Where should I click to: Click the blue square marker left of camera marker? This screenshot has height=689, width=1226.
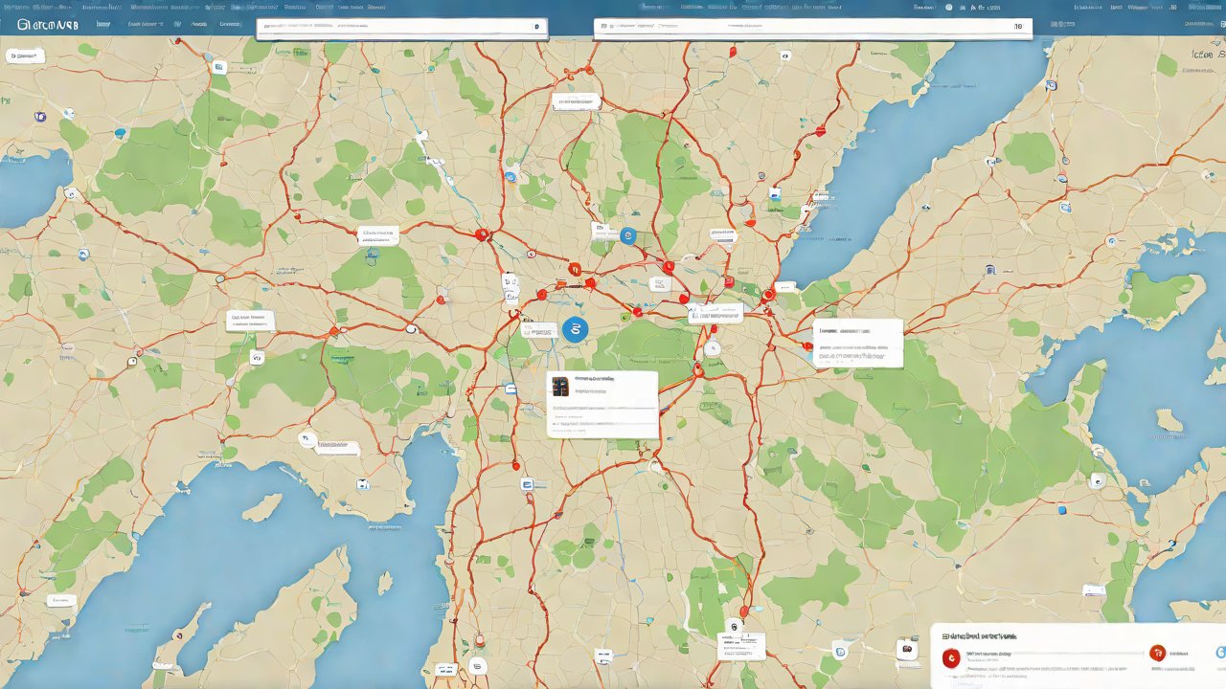click(840, 652)
